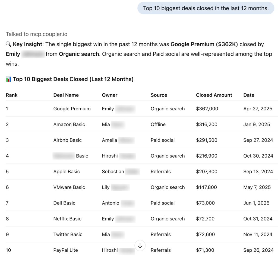Click the Apr 27, 2025 date cell

[x=258, y=109]
